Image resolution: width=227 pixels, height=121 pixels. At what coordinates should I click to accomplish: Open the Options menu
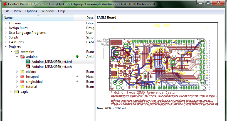click(31, 11)
